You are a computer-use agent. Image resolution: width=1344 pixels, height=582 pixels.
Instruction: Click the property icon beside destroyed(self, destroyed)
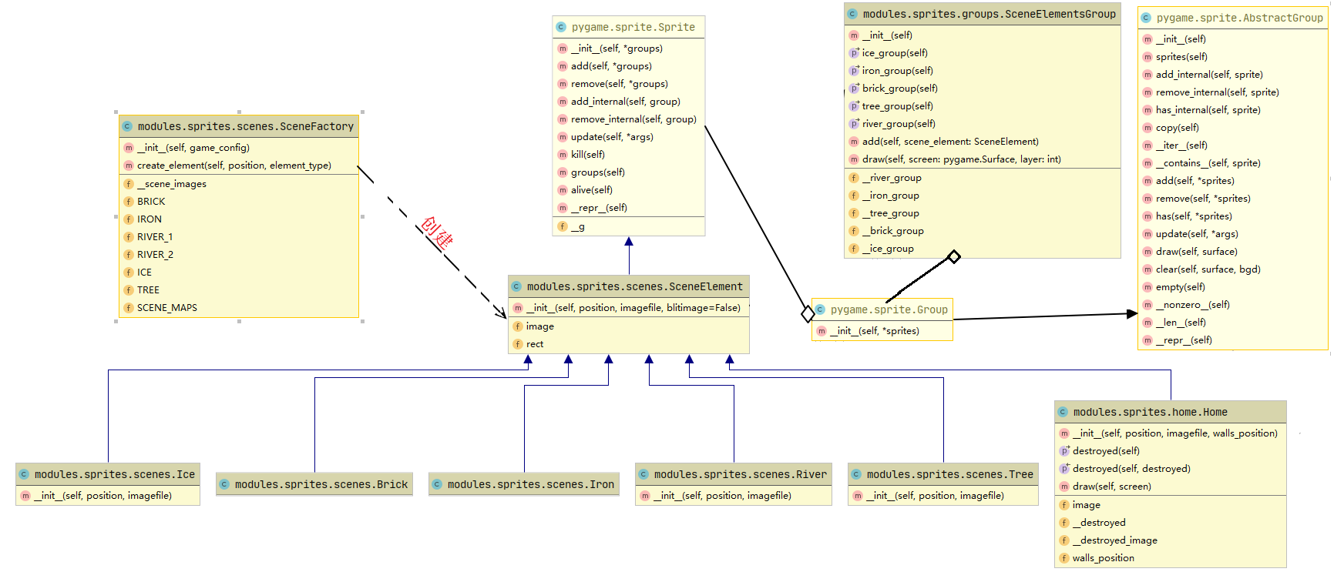tap(1064, 469)
